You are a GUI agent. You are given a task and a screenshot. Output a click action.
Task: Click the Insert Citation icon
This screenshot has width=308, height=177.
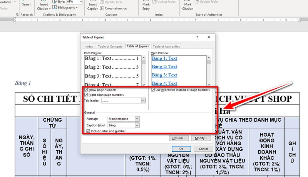[44, 6]
